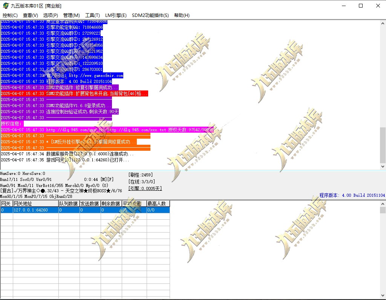Click log line 程序版本: 4.00 Build 20151104
The height and width of the screenshot is (300, 386).
57,81
